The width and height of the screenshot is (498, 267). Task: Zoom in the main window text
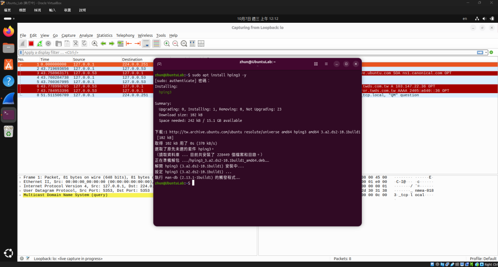tap(167, 43)
